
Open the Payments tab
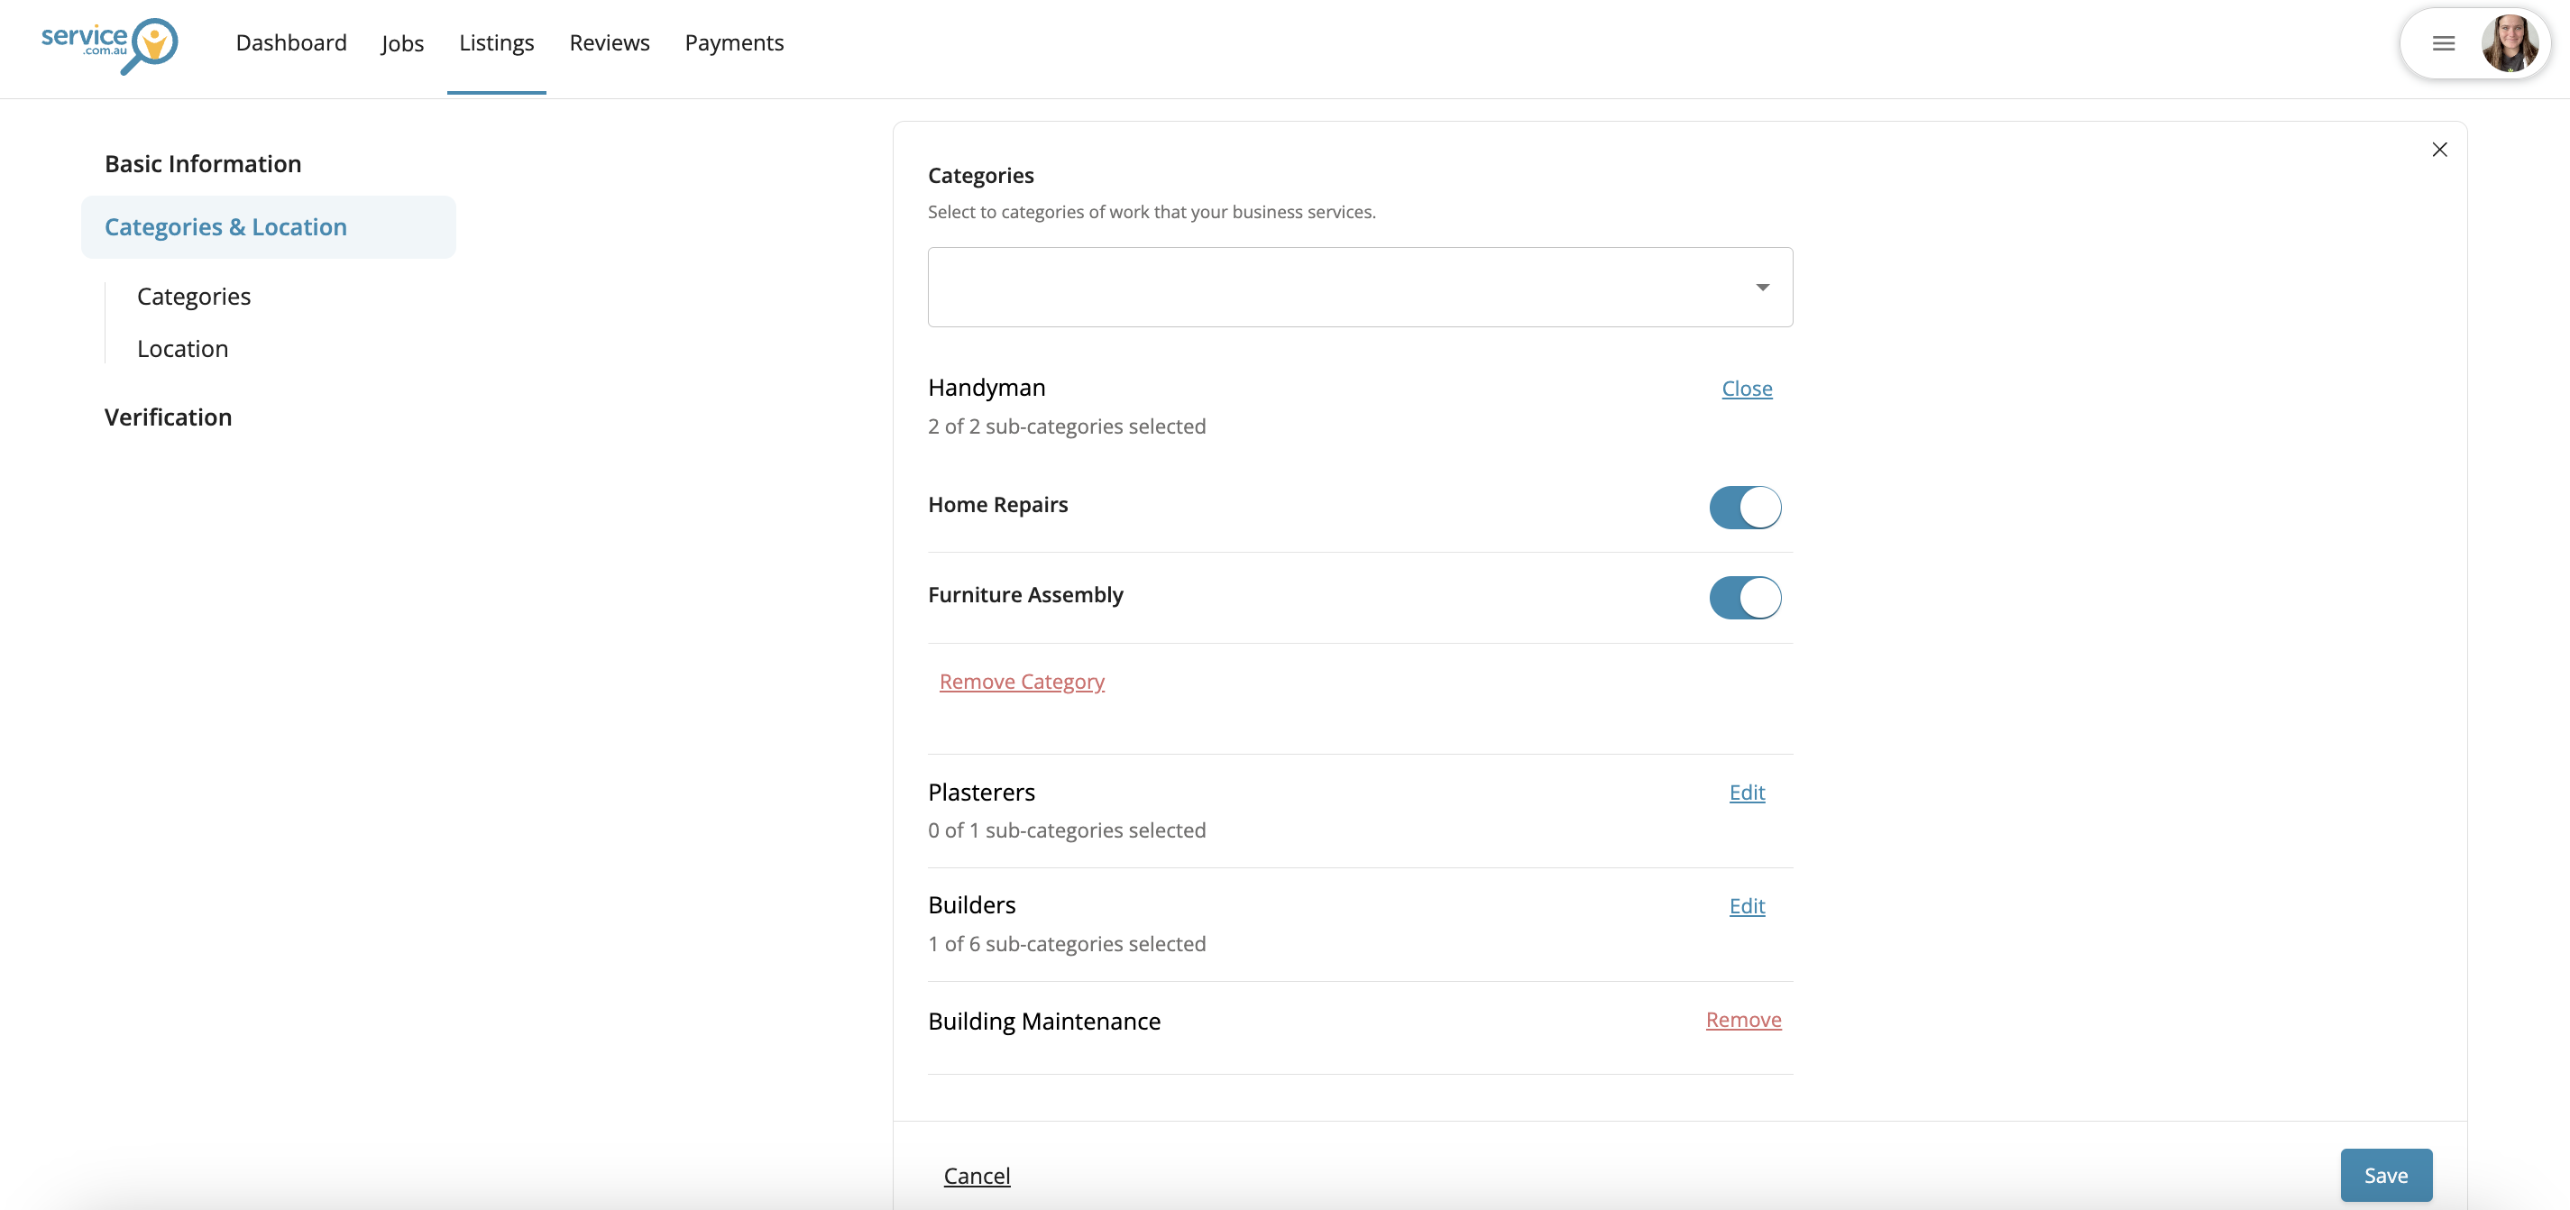733,43
